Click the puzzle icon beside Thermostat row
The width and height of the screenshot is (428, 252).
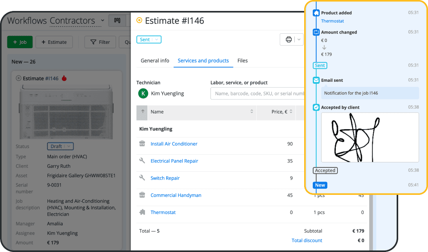pos(142,212)
